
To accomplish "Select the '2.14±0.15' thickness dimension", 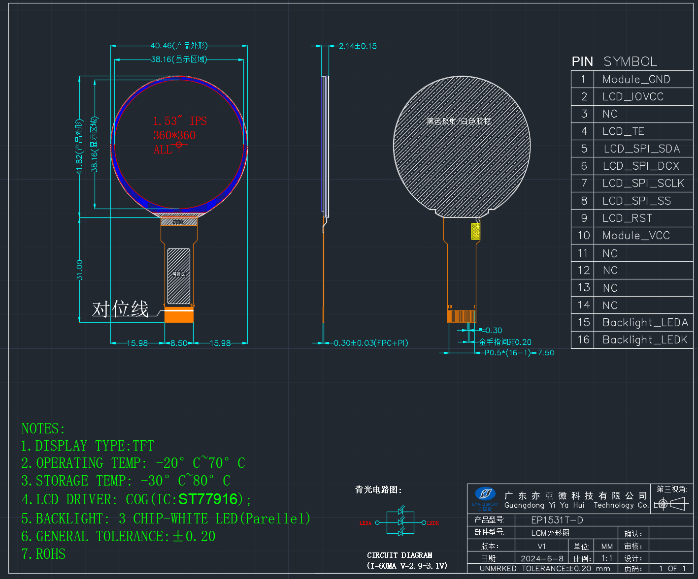I will click(358, 46).
